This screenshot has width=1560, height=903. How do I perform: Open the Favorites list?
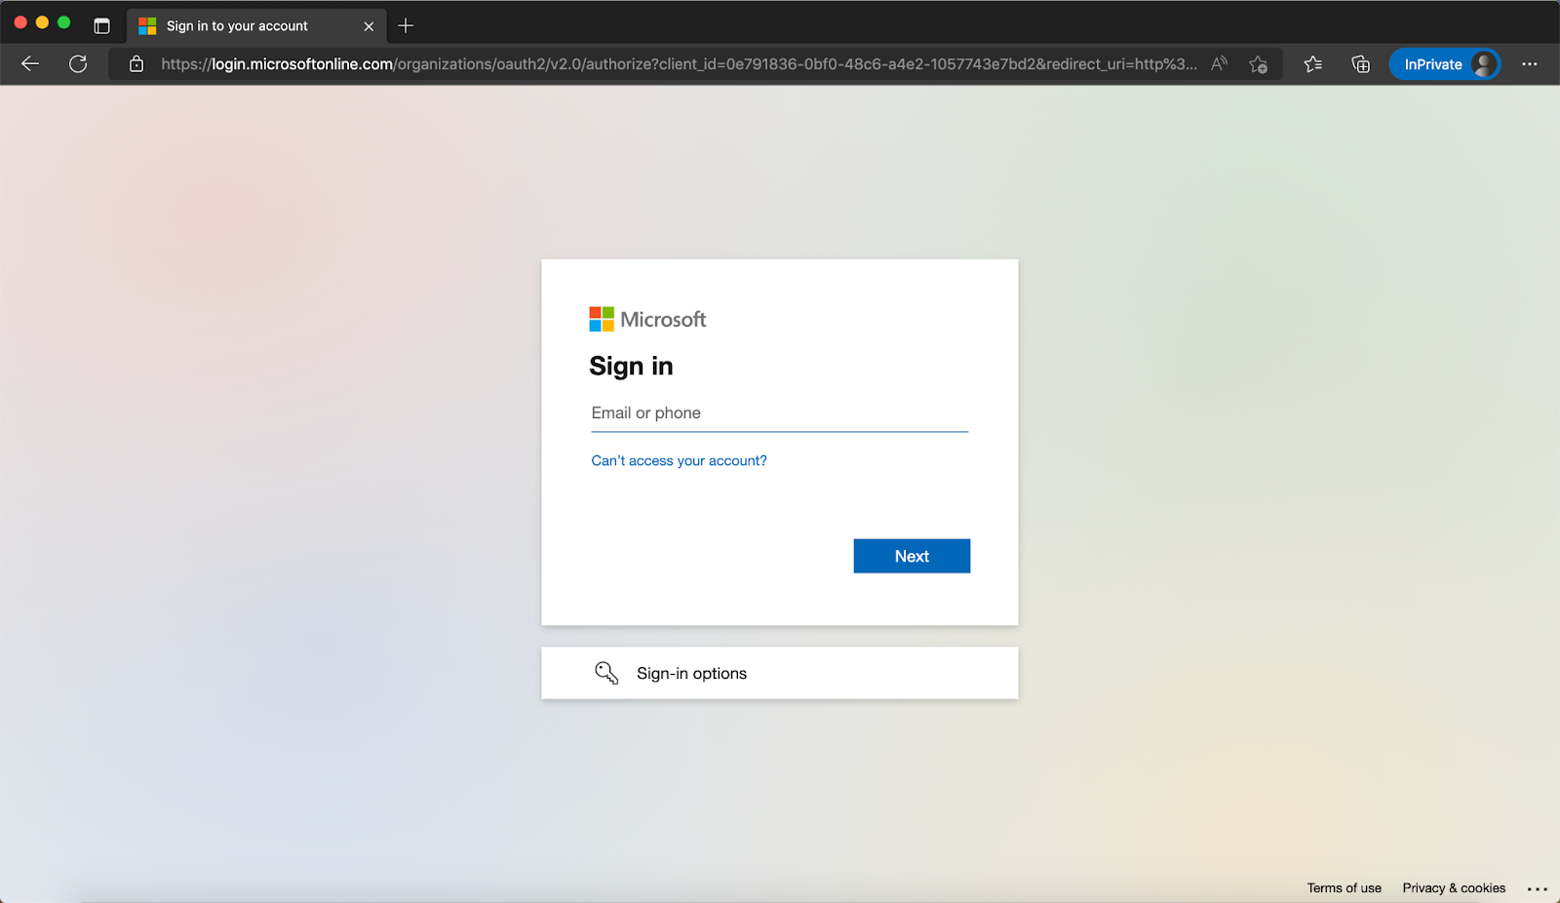click(x=1313, y=64)
